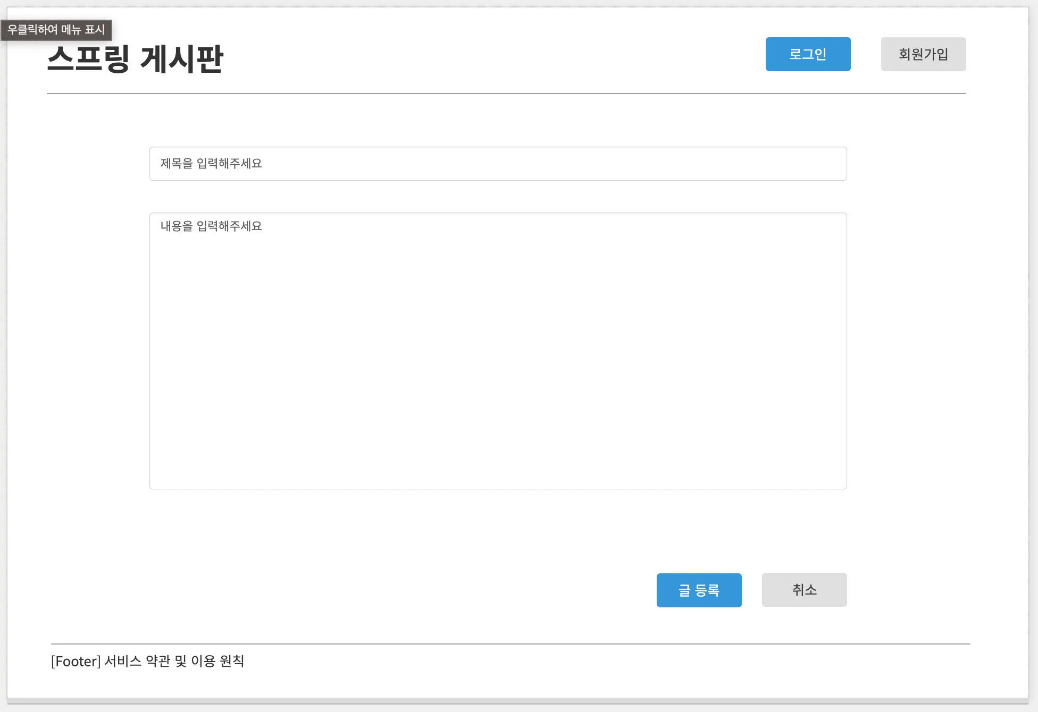
Task: Click inside the 내용을 입력해주세요 content textarea
Action: pos(498,351)
